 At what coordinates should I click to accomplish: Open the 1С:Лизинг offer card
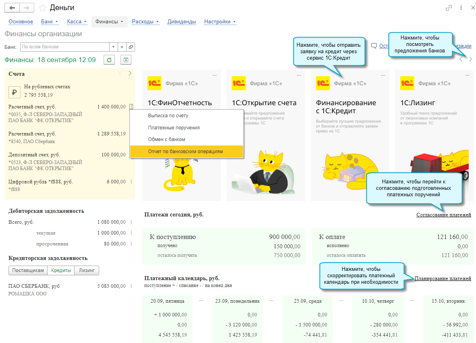point(434,135)
